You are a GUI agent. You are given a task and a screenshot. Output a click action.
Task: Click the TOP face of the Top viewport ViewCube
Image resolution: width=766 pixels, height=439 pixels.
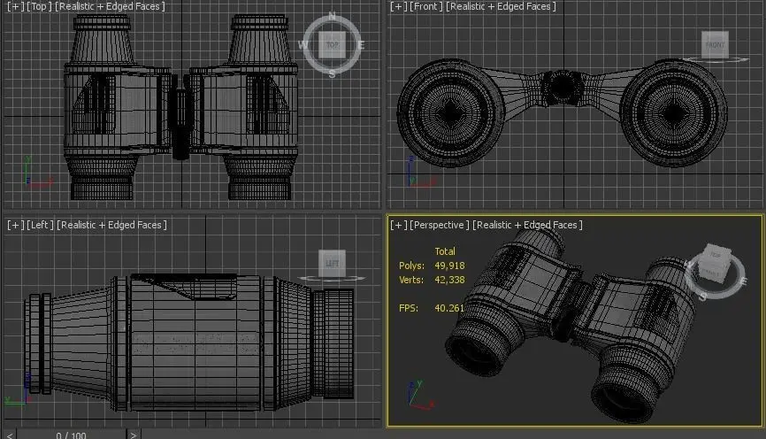tap(333, 45)
